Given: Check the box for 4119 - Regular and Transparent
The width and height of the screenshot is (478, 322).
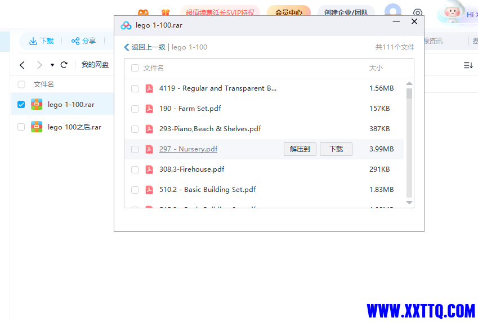Looking at the screenshot, I should tap(135, 89).
